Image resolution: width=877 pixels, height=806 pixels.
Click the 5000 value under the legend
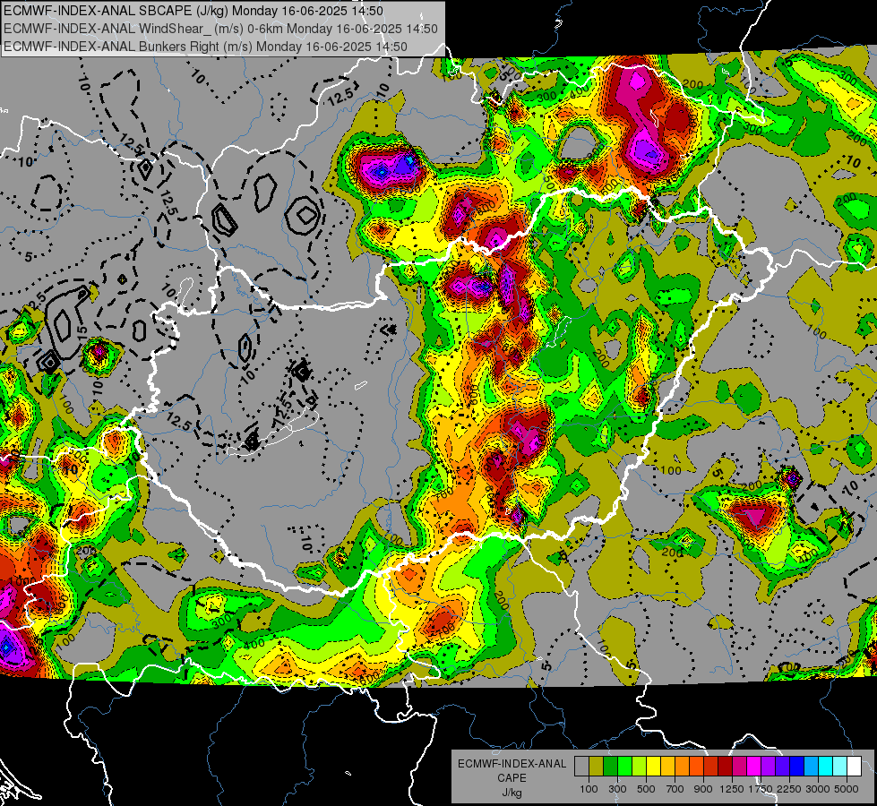pyautogui.click(x=847, y=789)
